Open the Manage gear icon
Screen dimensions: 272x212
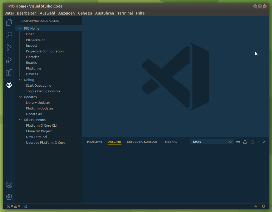[9, 197]
